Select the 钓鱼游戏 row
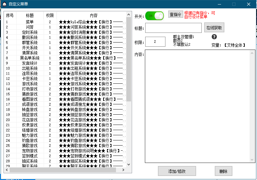 click(65, 140)
